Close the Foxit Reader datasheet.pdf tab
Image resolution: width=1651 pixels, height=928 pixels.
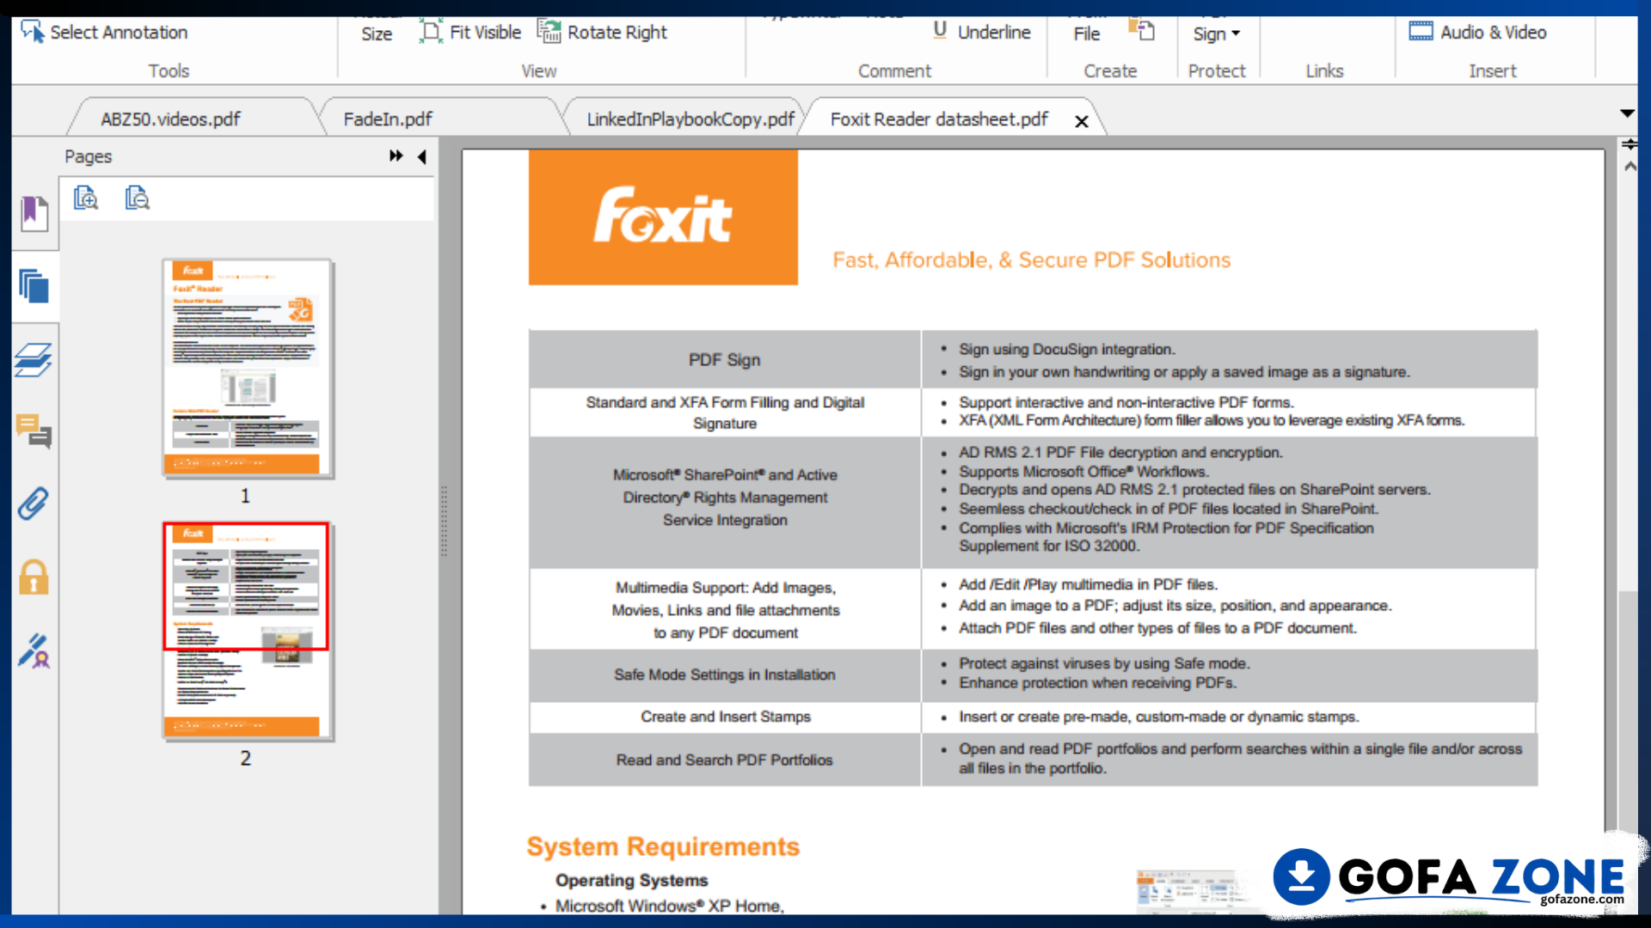1082,121
